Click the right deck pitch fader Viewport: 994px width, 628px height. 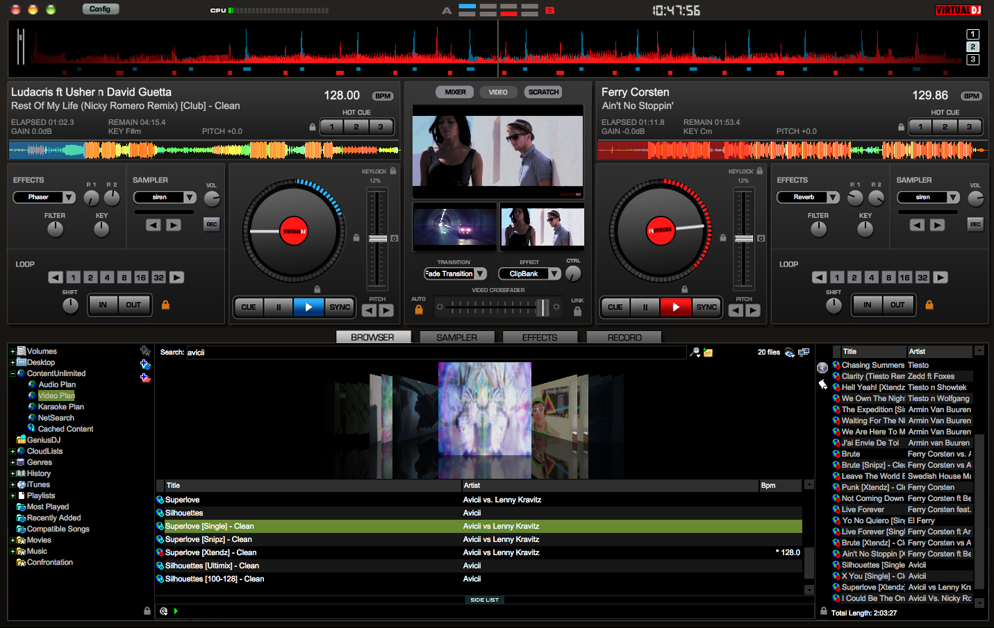click(744, 239)
